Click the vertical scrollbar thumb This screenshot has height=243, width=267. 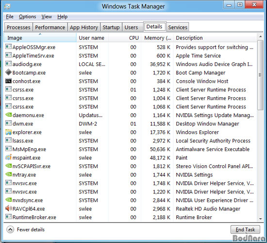click(x=260, y=75)
